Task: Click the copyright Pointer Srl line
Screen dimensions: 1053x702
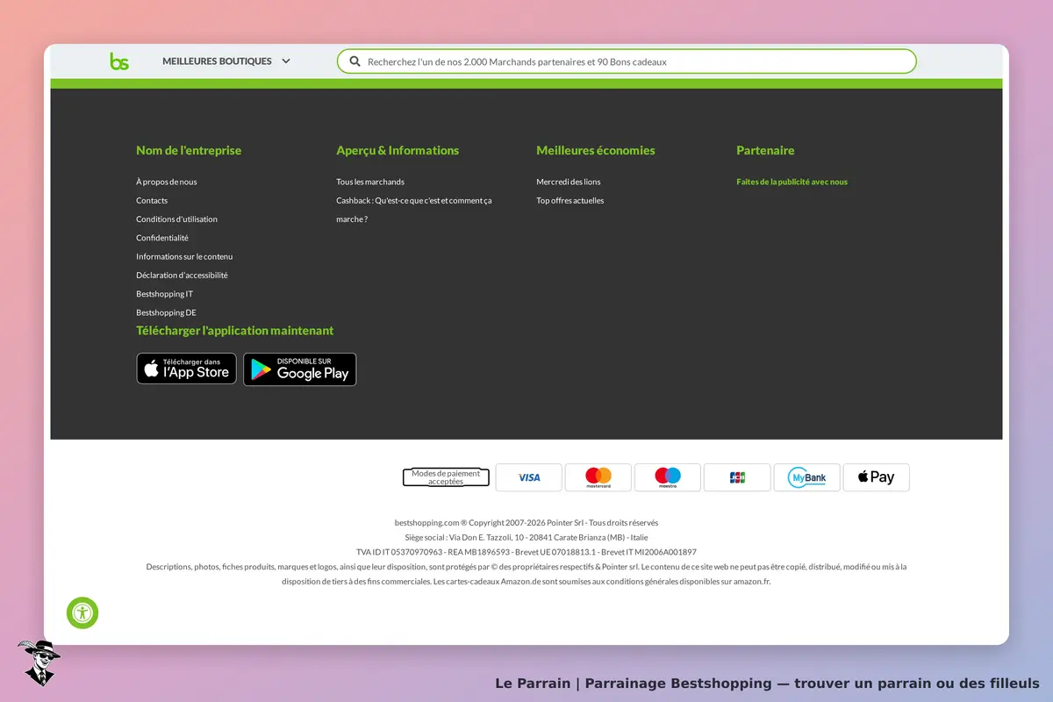Action: (526, 522)
